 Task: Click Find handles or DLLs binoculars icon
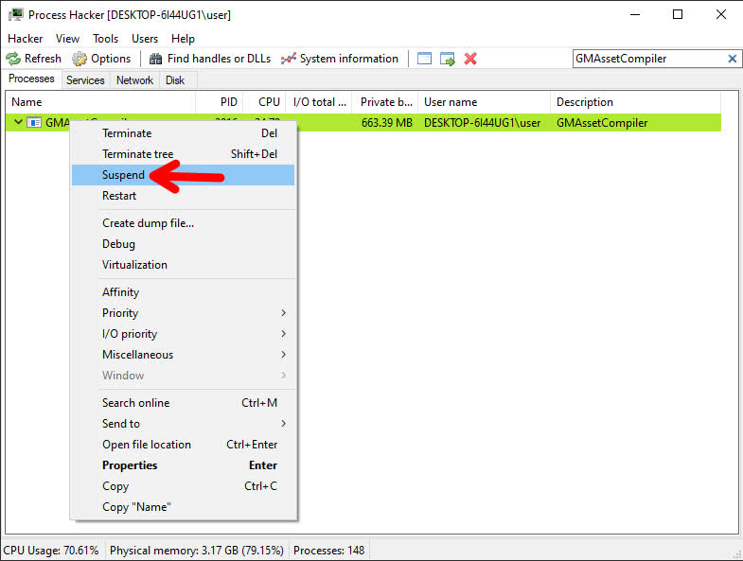[155, 59]
